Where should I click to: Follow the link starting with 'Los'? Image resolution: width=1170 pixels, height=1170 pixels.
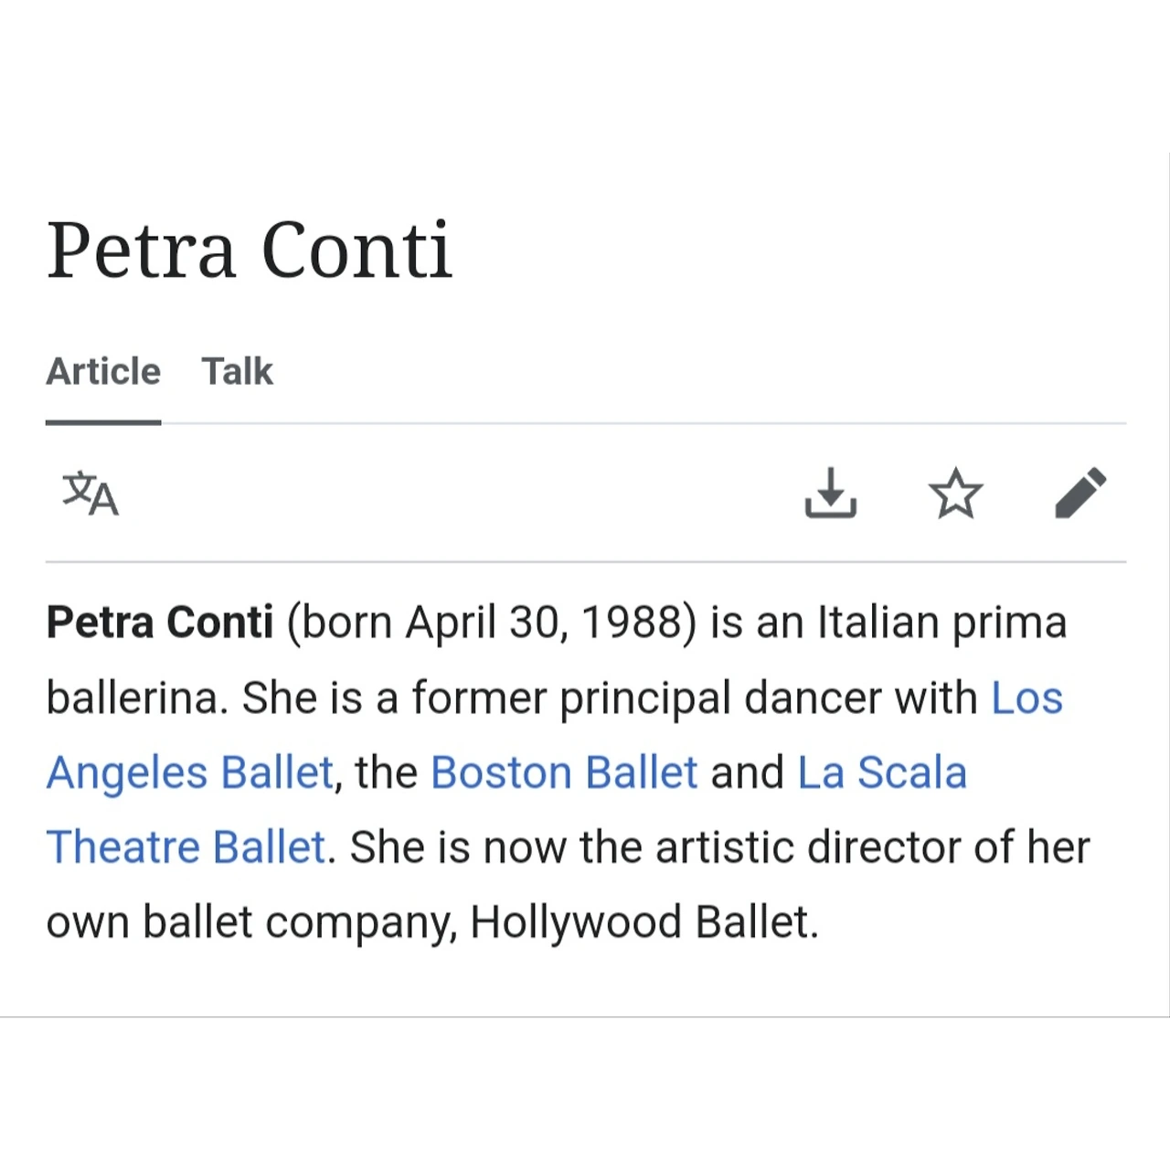1026,698
